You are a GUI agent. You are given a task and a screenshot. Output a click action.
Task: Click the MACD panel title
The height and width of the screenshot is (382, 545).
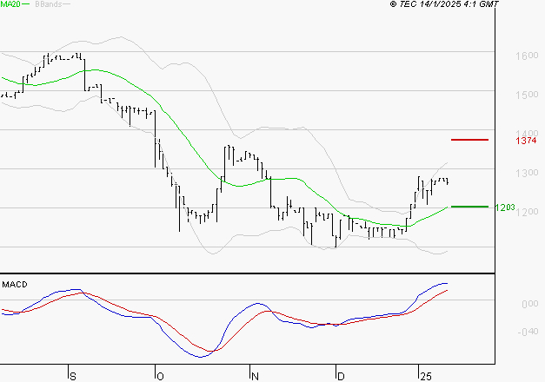15,285
